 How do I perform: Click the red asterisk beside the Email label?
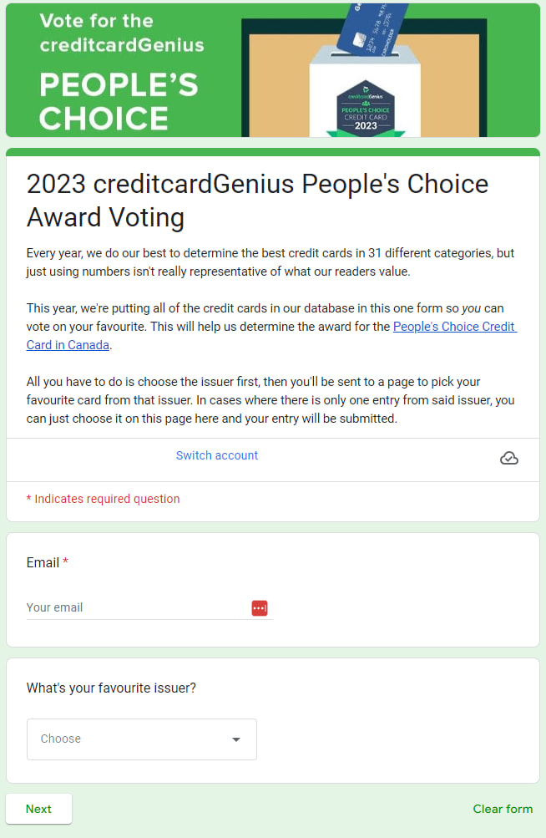pos(66,562)
